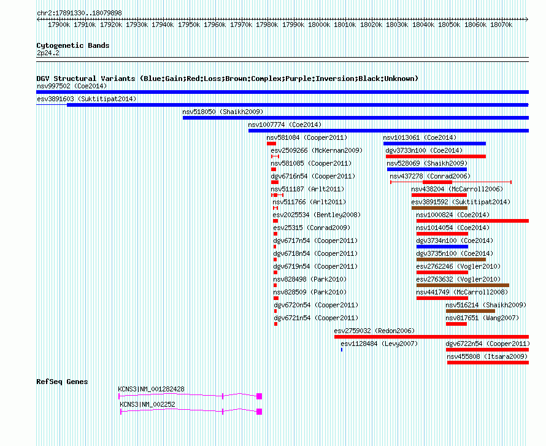The width and height of the screenshot is (546, 446).
Task: Click the nsv528069 (Shaikh2009) label
Action: 427,163
